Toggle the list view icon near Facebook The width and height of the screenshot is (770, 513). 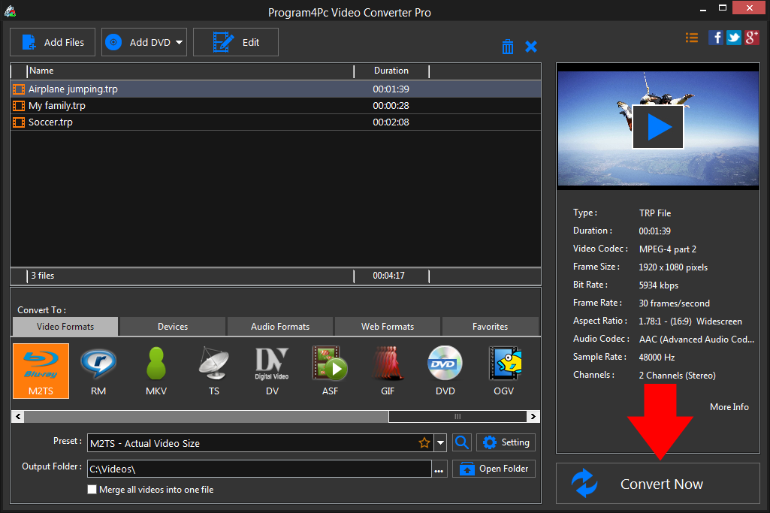tap(691, 37)
